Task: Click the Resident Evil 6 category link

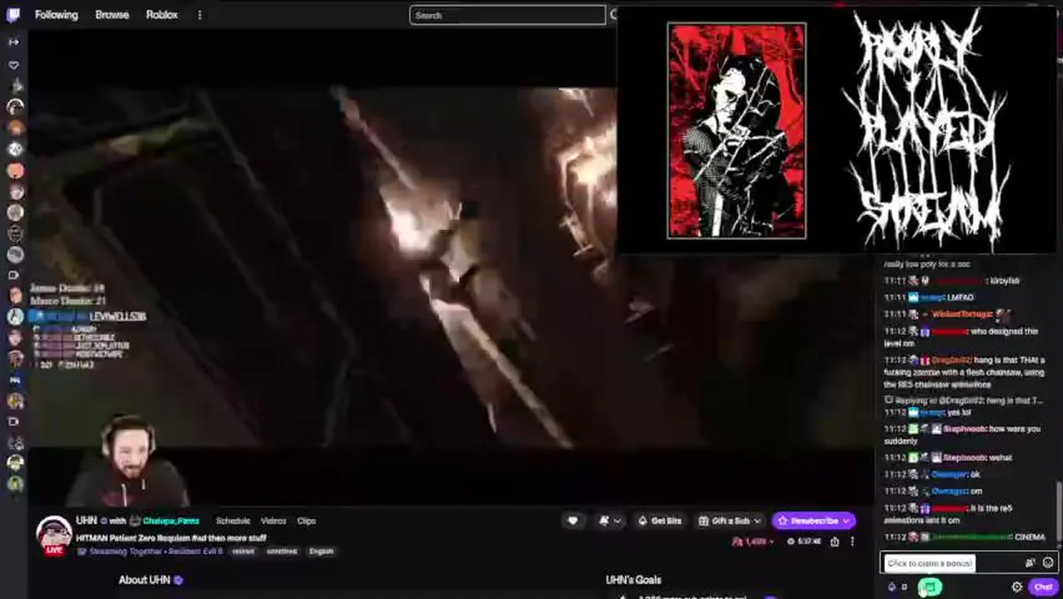Action: coord(196,551)
